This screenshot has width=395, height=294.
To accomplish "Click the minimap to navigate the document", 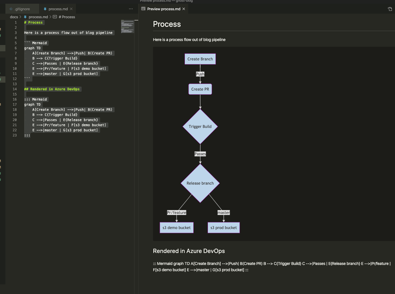I will tap(127, 26).
